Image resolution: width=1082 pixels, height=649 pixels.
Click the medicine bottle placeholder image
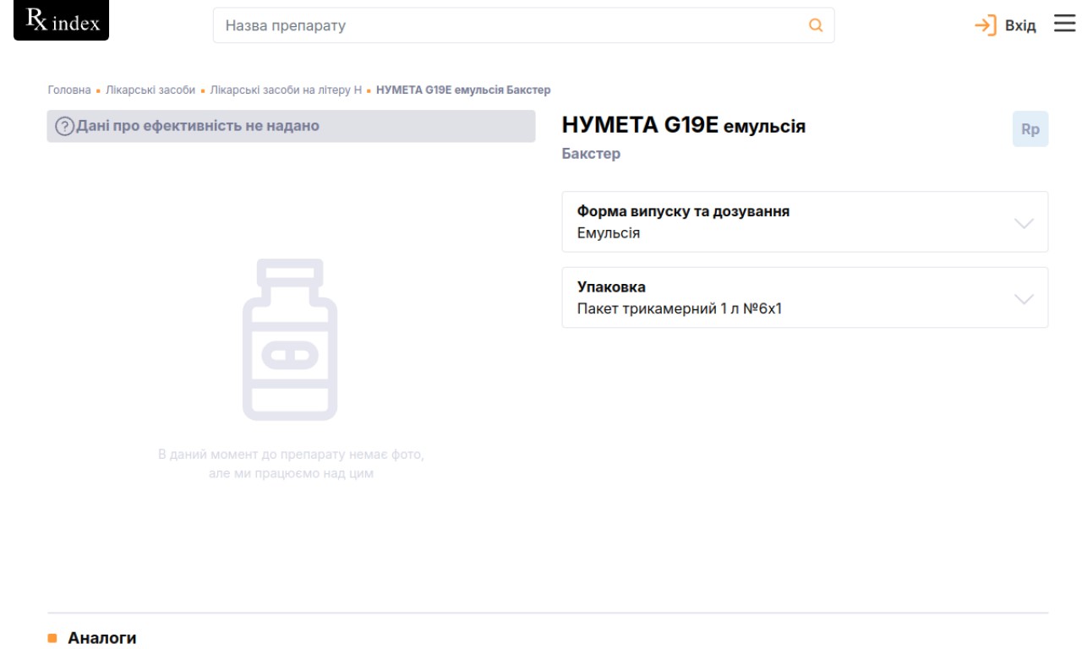(290, 340)
